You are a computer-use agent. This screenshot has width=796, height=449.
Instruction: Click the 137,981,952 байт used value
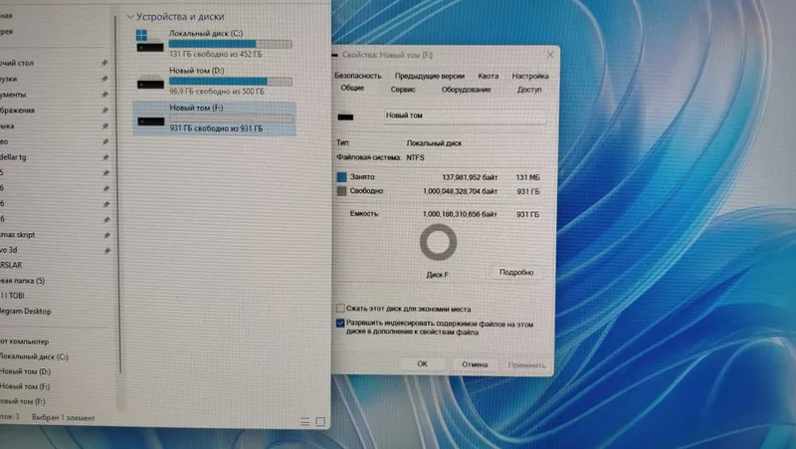point(470,177)
